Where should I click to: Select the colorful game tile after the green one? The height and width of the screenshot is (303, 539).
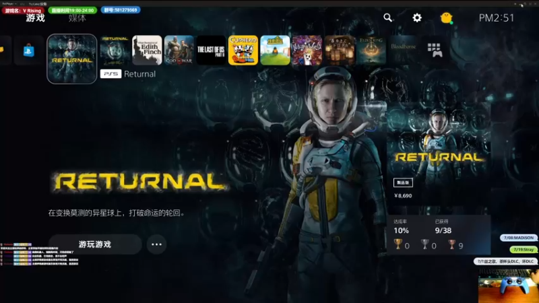tap(307, 50)
